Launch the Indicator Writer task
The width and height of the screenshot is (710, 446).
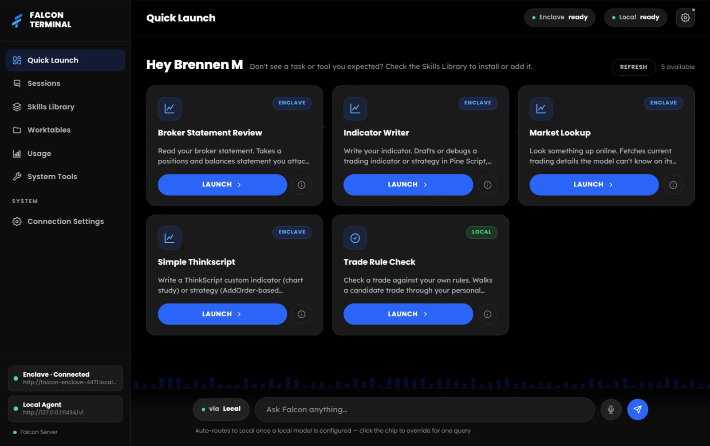(408, 185)
